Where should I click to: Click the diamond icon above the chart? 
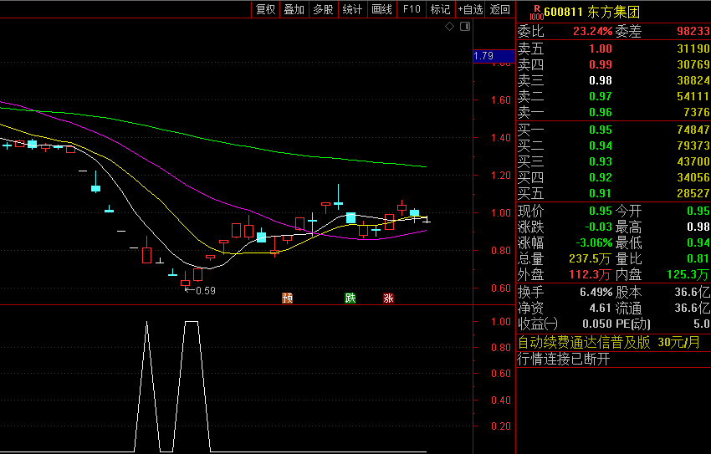coord(449,27)
